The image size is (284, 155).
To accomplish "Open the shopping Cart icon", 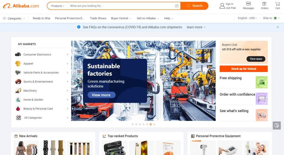I will tap(277, 3).
